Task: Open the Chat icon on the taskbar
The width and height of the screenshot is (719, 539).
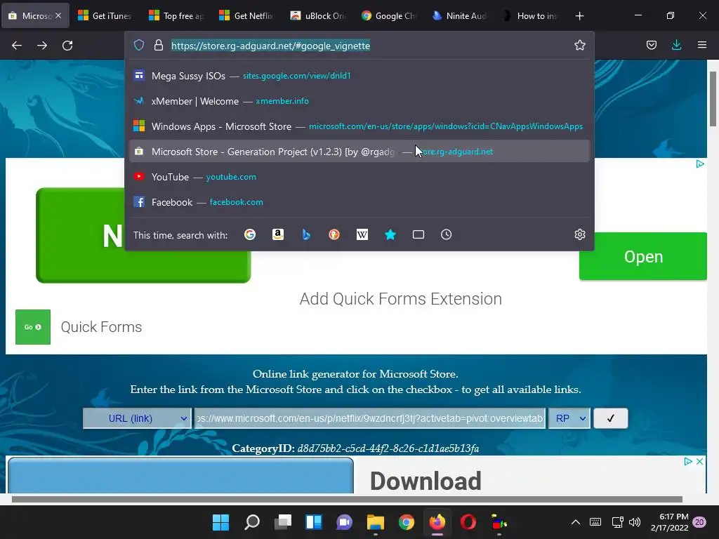Action: tap(344, 522)
